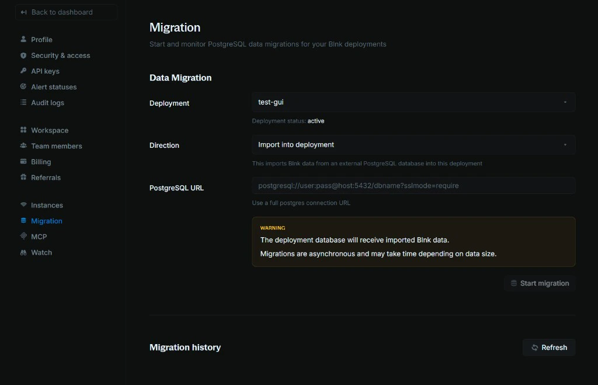Open the Deployment selector showing test-gui
598x385 pixels.
[413, 102]
